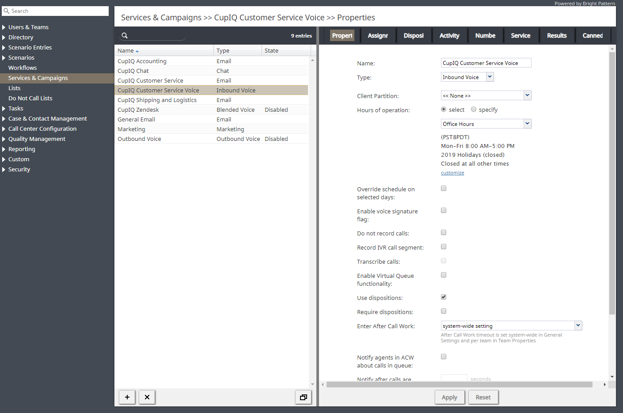623x413 pixels.
Task: Switch to Assignments tab
Action: pos(378,35)
